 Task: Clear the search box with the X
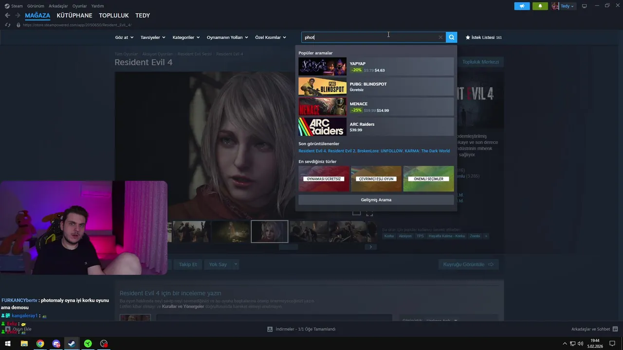tap(440, 37)
